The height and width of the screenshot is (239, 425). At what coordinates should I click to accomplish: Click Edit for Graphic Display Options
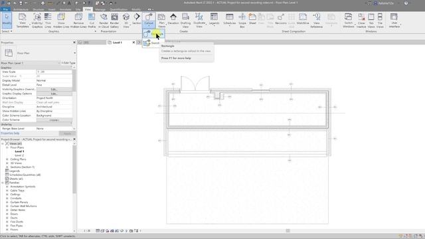54,94
